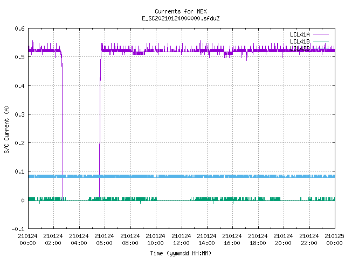The image size is (345, 258).
Task: Click the x-axis tick 210124 08:00
Action: click(x=130, y=240)
